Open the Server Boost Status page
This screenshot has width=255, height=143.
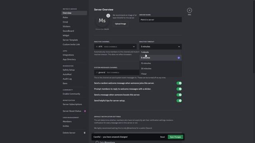[x=74, y=111]
